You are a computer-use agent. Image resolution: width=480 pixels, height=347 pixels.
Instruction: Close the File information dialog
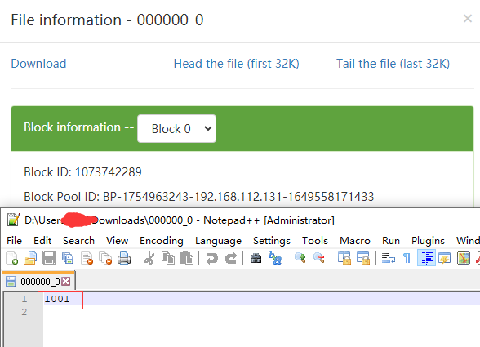468,19
